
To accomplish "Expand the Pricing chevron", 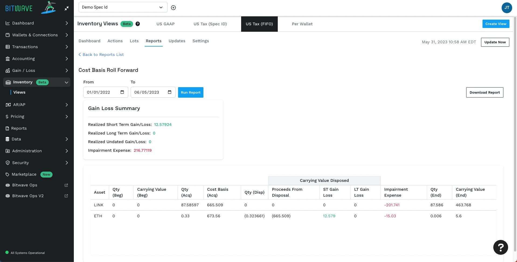I will click(x=67, y=116).
